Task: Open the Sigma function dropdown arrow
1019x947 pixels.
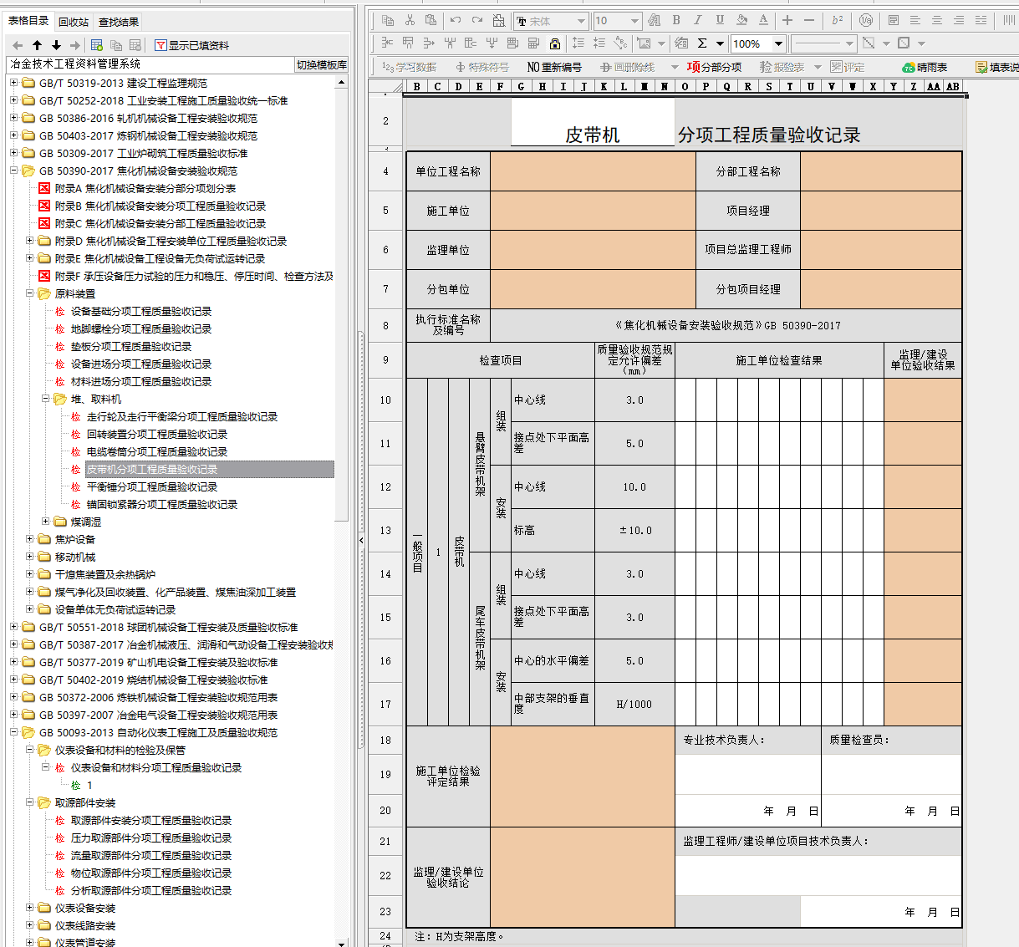Action: coord(720,43)
